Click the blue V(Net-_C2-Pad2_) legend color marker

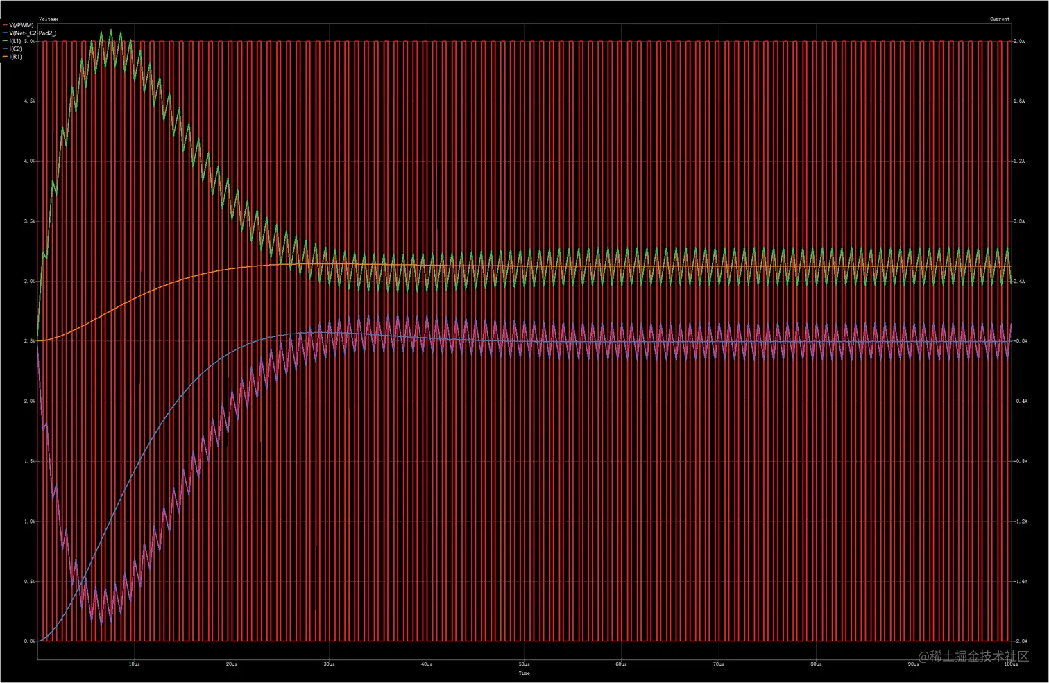(x=5, y=33)
